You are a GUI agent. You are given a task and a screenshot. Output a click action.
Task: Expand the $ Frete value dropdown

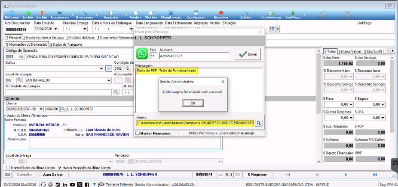tap(351, 104)
